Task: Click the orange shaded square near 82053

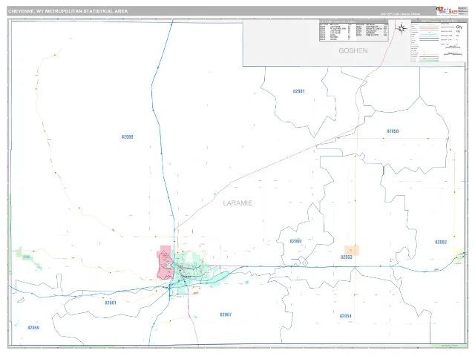Action: [x=352, y=251]
